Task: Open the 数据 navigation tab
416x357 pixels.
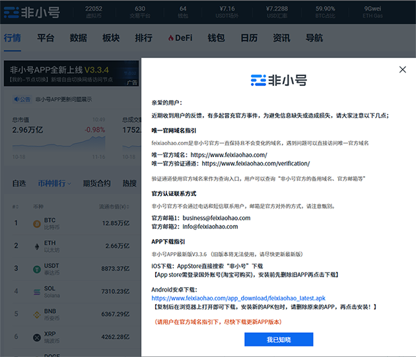Action: (79, 38)
